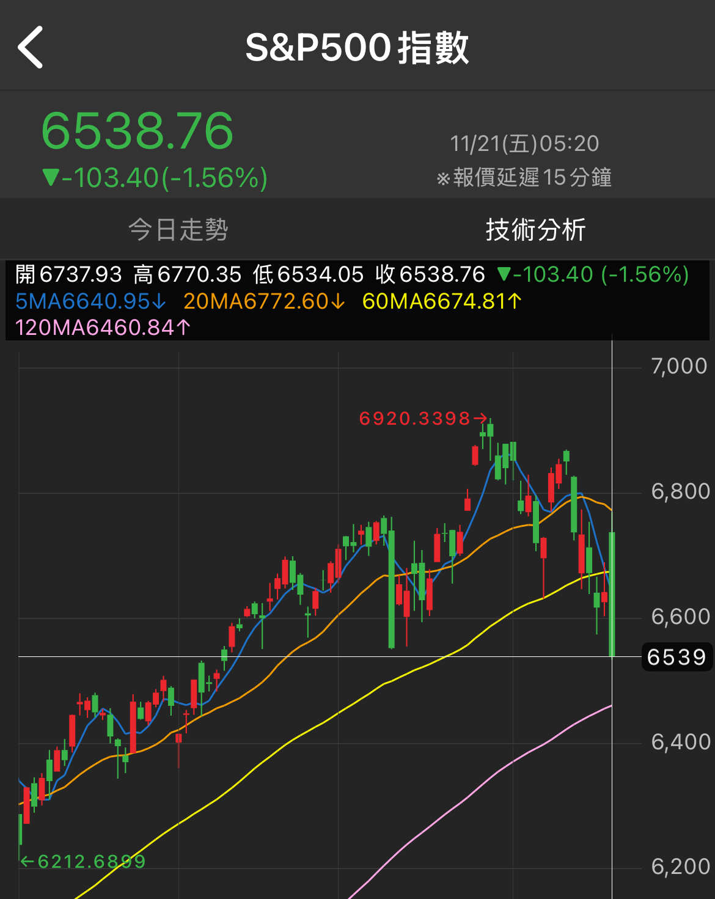This screenshot has width=715, height=899.
Task: Tap the 6,400 price axis label
Action: pos(681,742)
